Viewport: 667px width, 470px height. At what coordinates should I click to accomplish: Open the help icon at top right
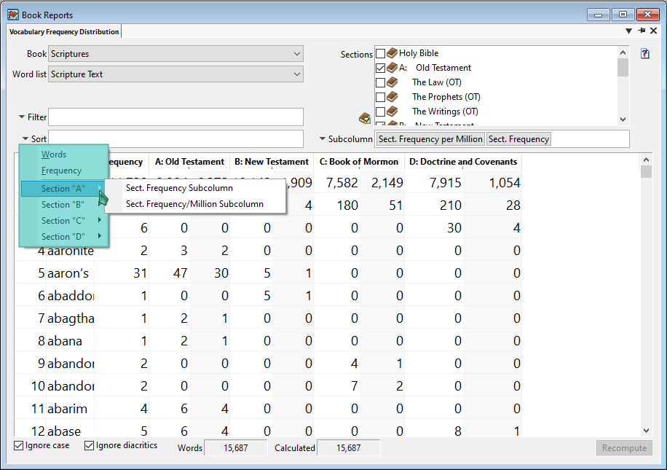[x=645, y=54]
